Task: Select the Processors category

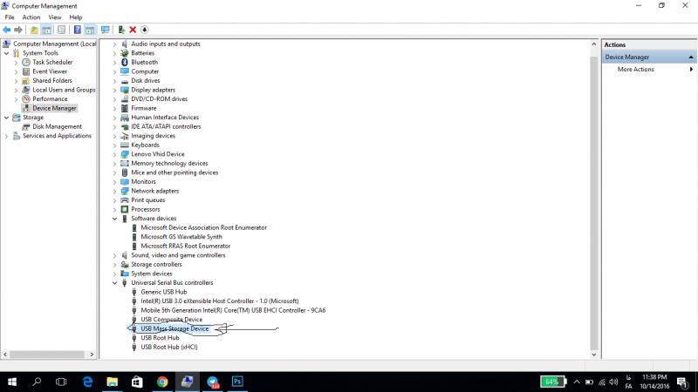Action: point(145,209)
